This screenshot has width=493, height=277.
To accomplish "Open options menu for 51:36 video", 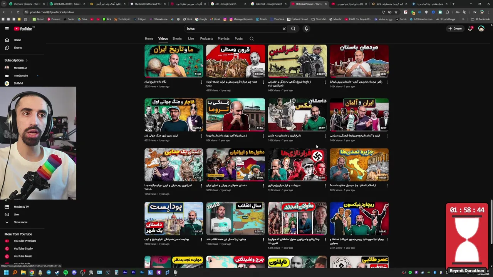I will [201, 82].
